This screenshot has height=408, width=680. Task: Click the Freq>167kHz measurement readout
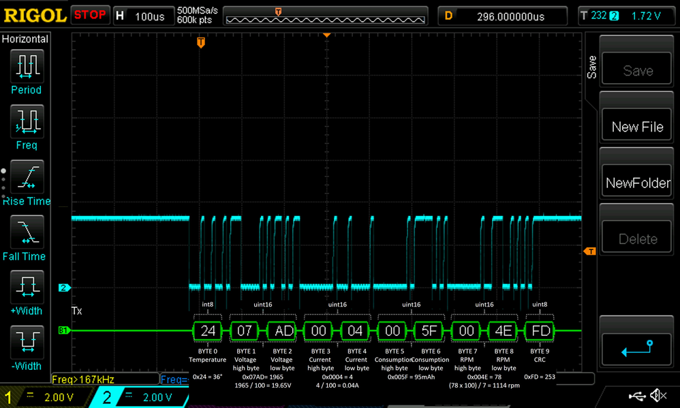point(83,379)
